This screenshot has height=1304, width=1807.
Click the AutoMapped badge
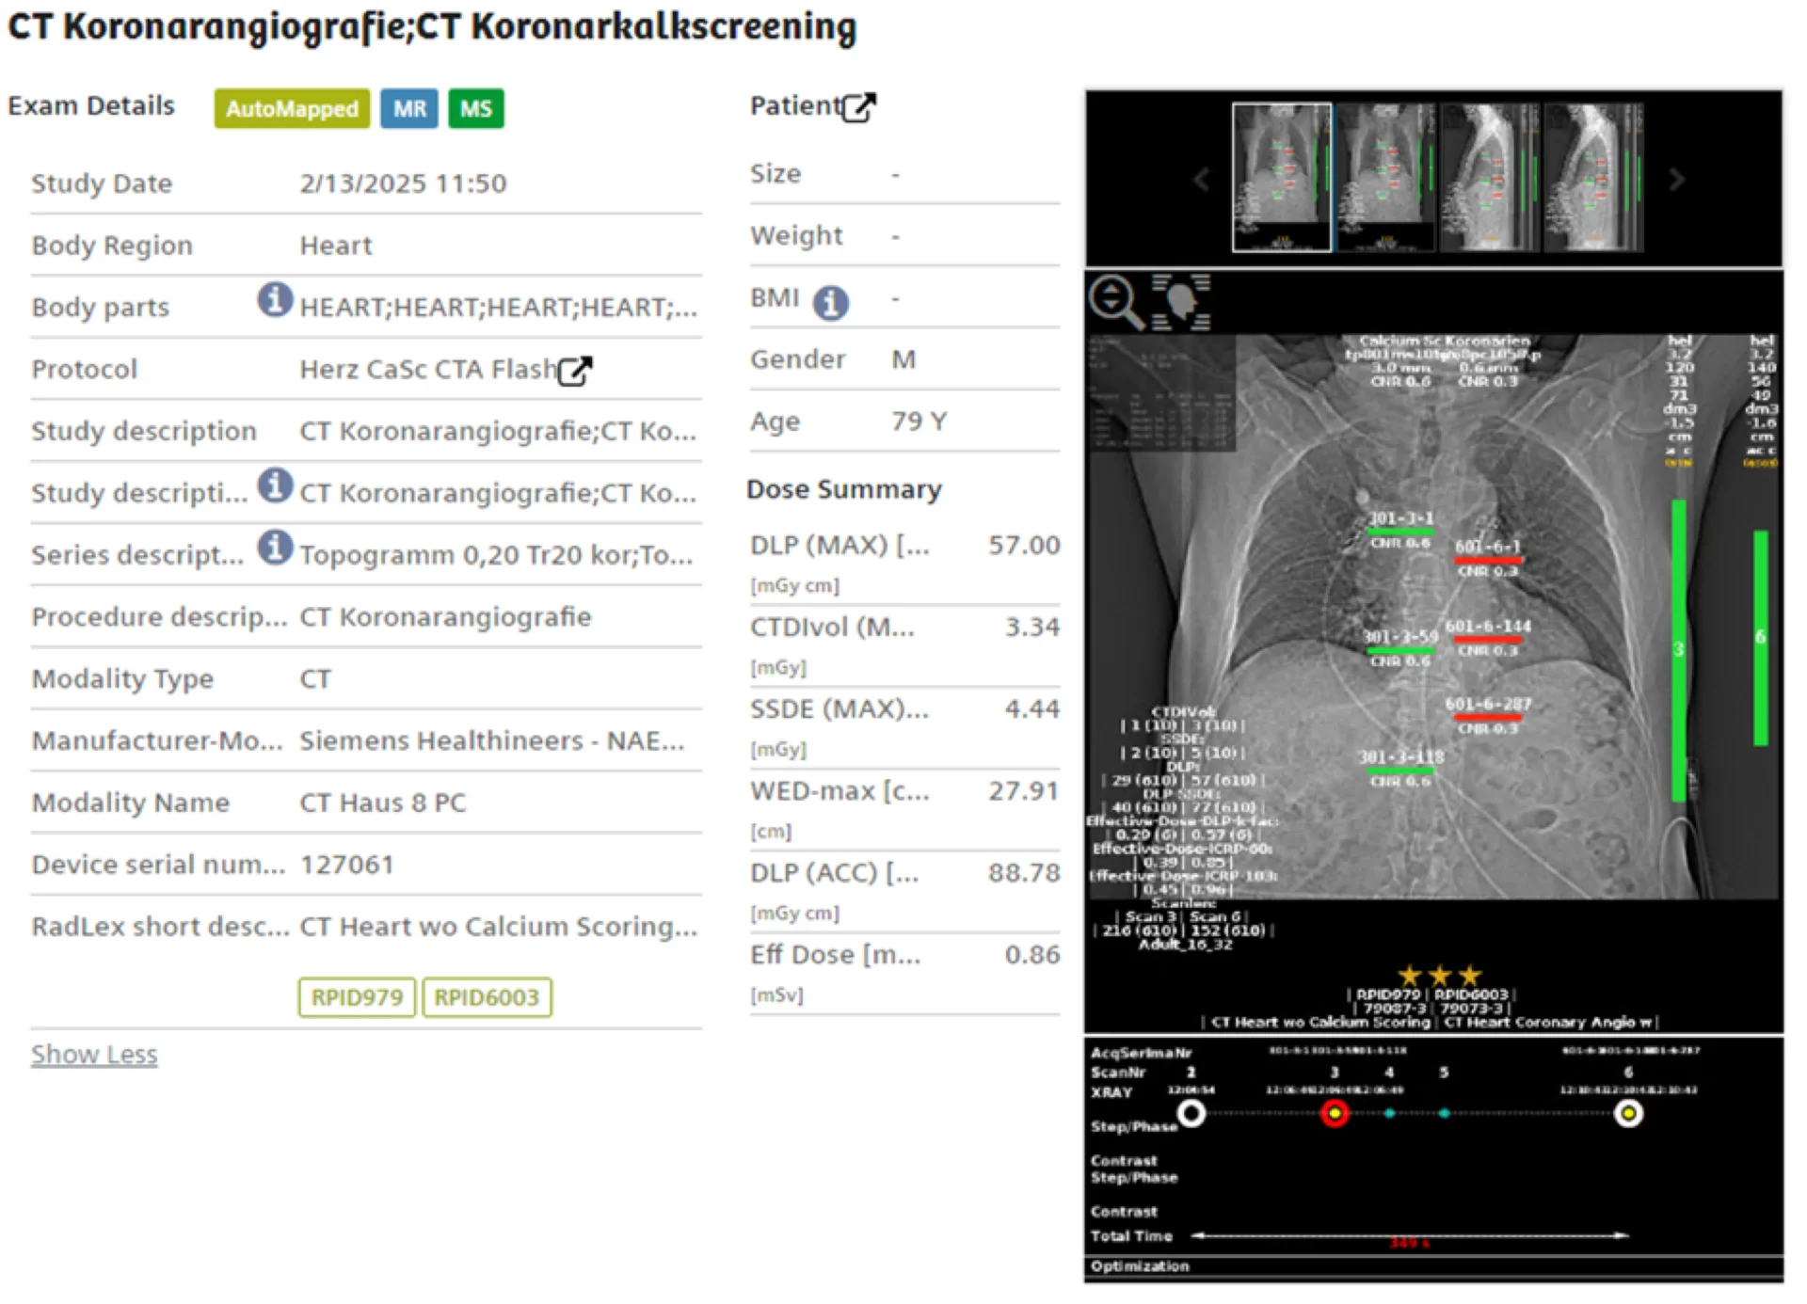[x=292, y=109]
